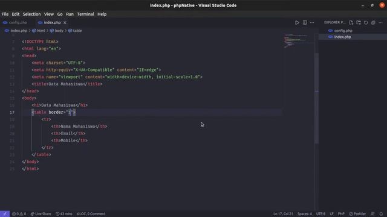Open the Terminal menu
The height and width of the screenshot is (217, 387).
[85, 14]
